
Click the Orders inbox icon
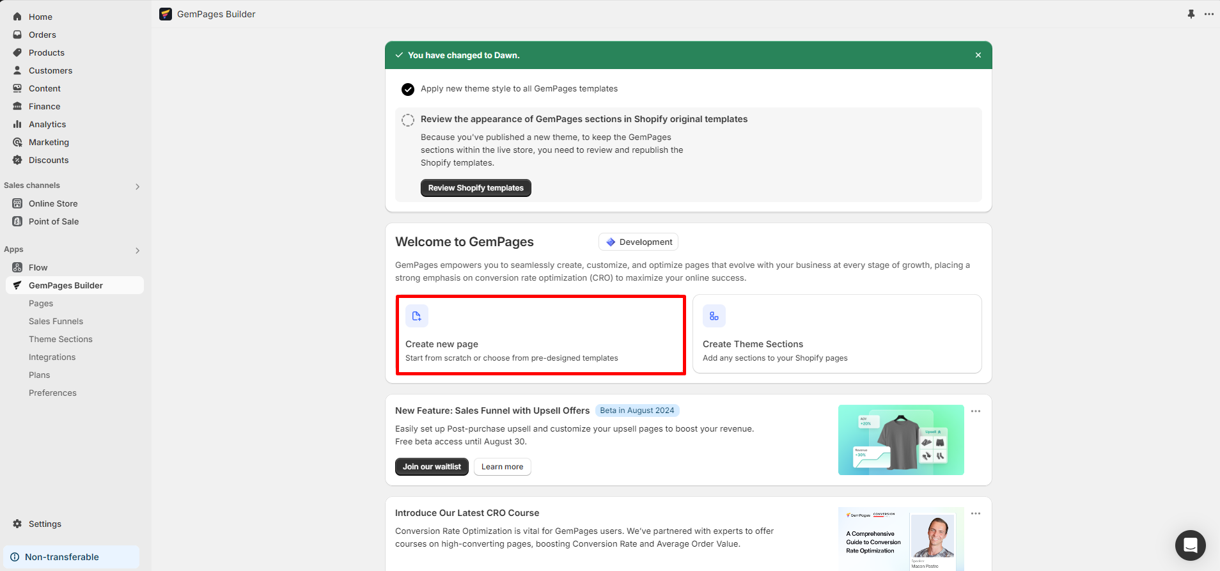[17, 35]
